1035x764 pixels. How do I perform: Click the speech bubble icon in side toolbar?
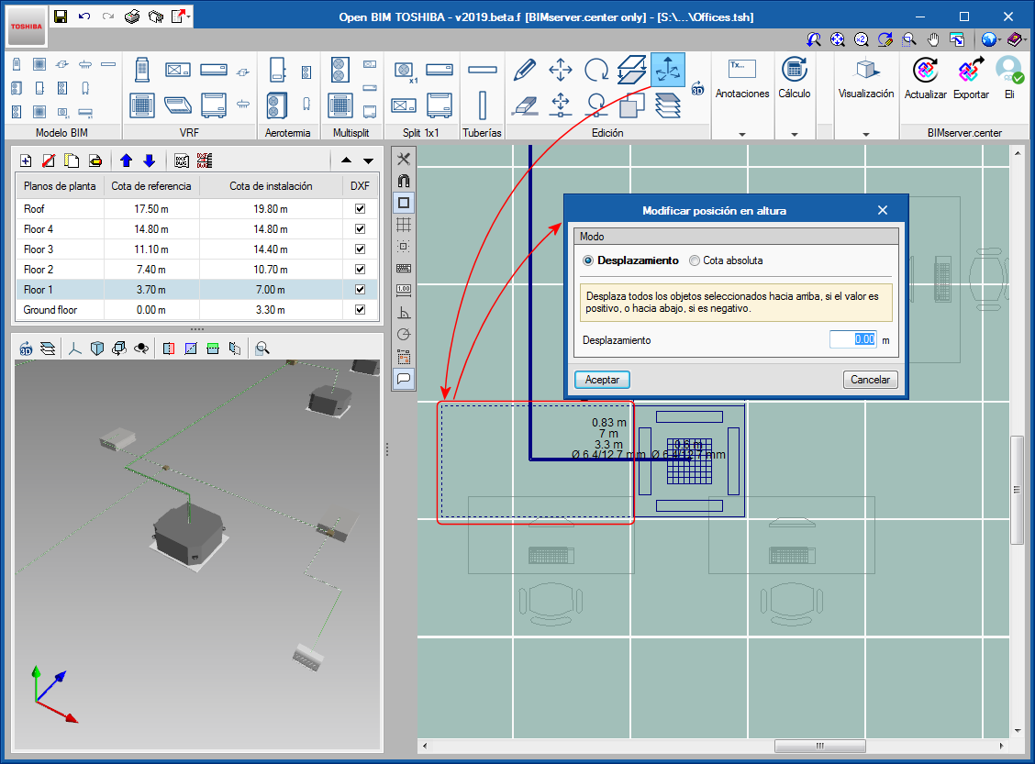tap(404, 379)
